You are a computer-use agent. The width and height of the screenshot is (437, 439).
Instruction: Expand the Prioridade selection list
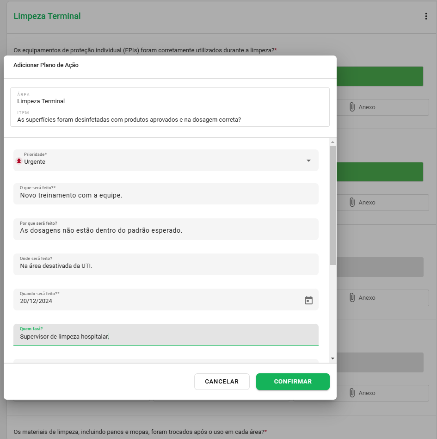coord(308,161)
